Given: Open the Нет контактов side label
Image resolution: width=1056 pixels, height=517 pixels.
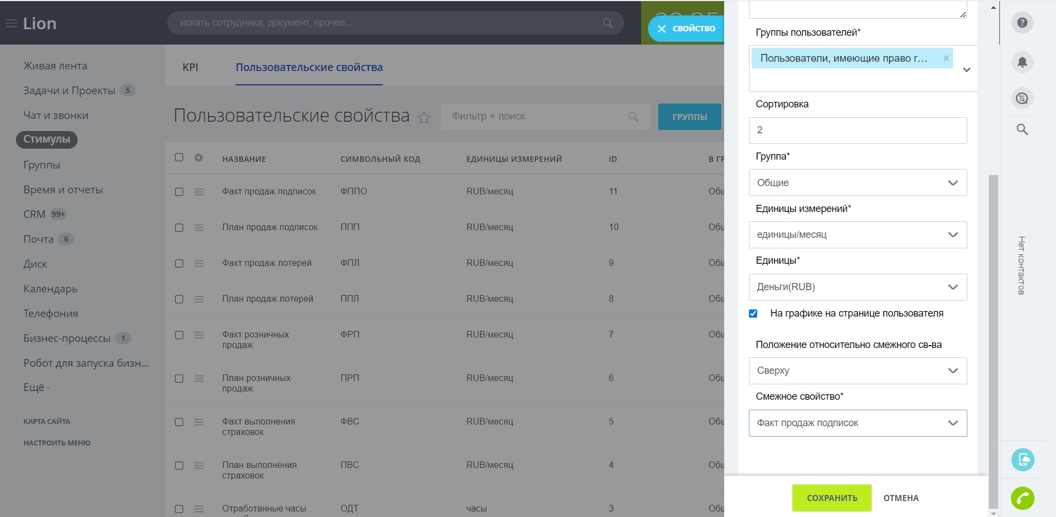Looking at the screenshot, I should pos(1021,265).
